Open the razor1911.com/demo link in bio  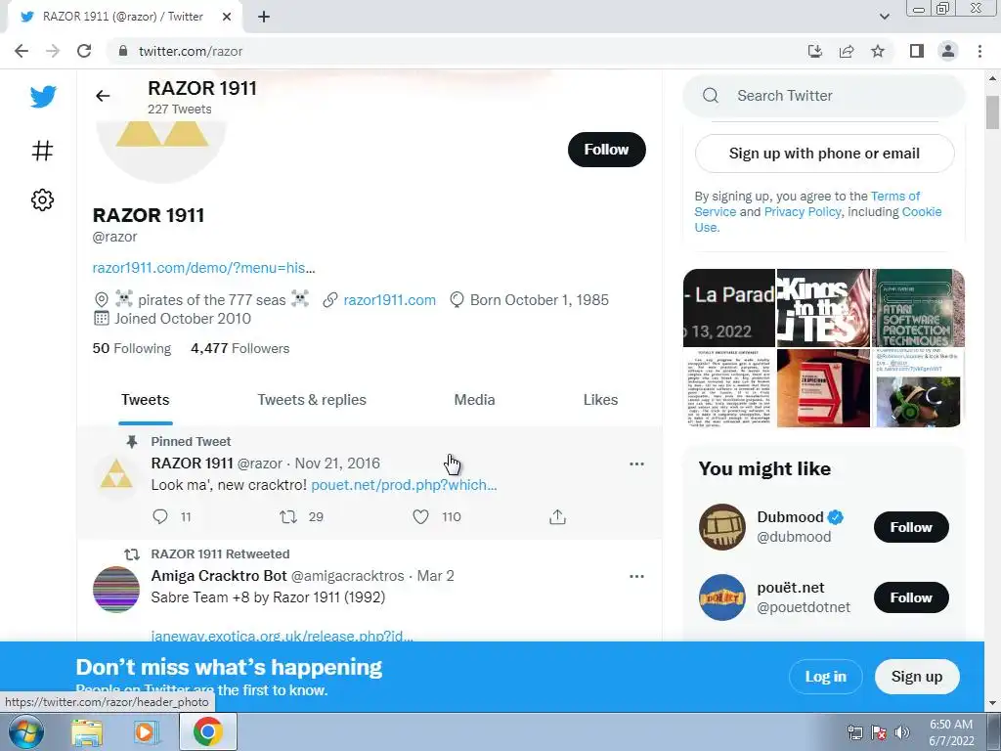pos(203,268)
